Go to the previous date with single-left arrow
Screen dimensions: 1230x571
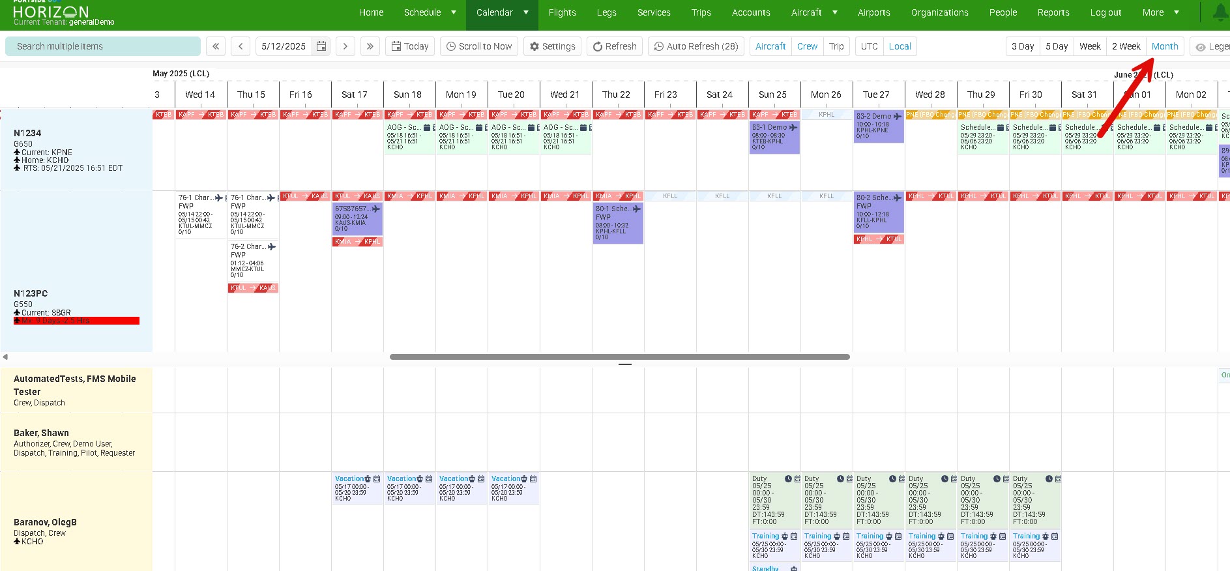tap(241, 46)
